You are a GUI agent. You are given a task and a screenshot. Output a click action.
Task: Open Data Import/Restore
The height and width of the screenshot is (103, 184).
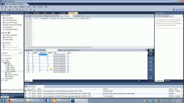pos(11,29)
